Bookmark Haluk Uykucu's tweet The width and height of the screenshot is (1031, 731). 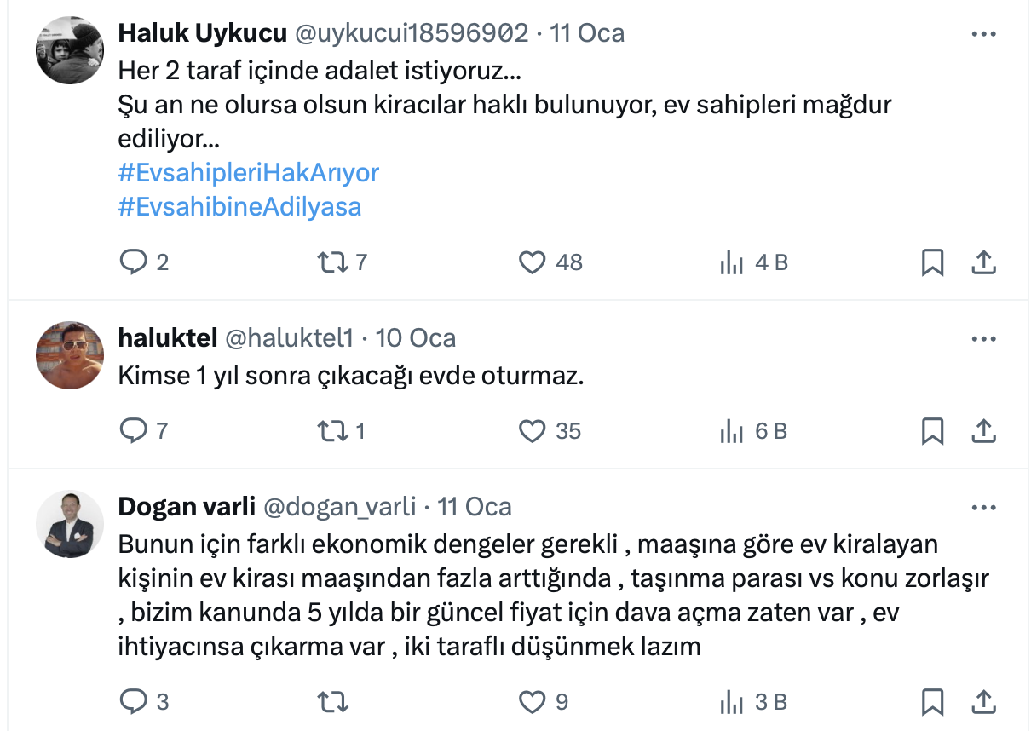[x=933, y=262]
